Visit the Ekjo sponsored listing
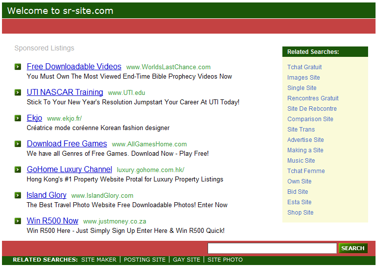The width and height of the screenshot is (378, 267). [x=35, y=118]
